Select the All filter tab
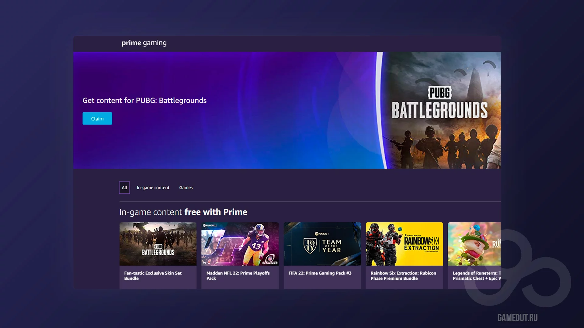The width and height of the screenshot is (584, 328). point(124,188)
